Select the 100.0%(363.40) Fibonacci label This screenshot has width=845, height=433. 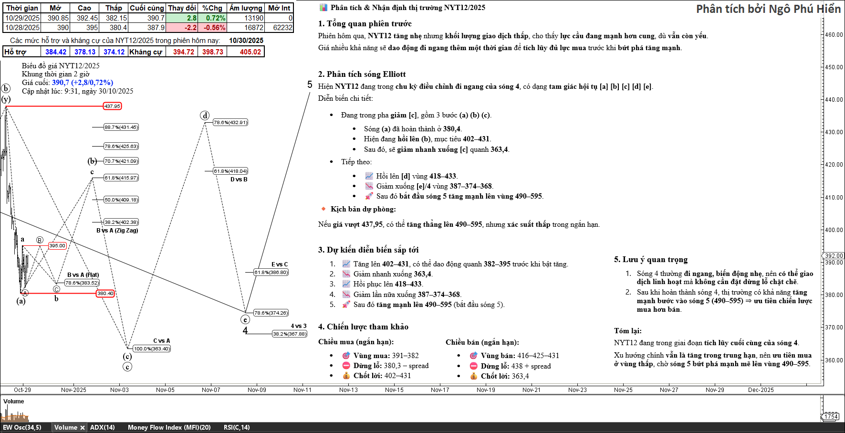point(152,349)
